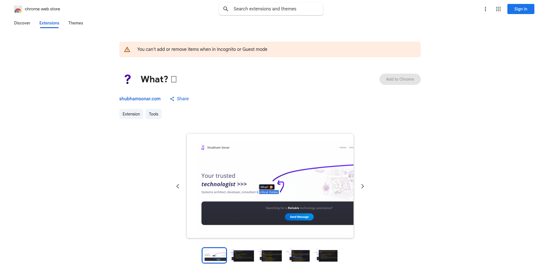Focus the Search extensions and themes field
Image resolution: width=540 pixels, height=279 pixels.
[x=271, y=9]
